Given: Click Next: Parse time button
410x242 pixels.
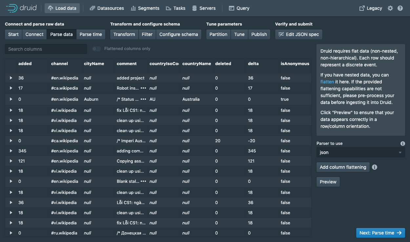Looking at the screenshot, I should [x=380, y=233].
